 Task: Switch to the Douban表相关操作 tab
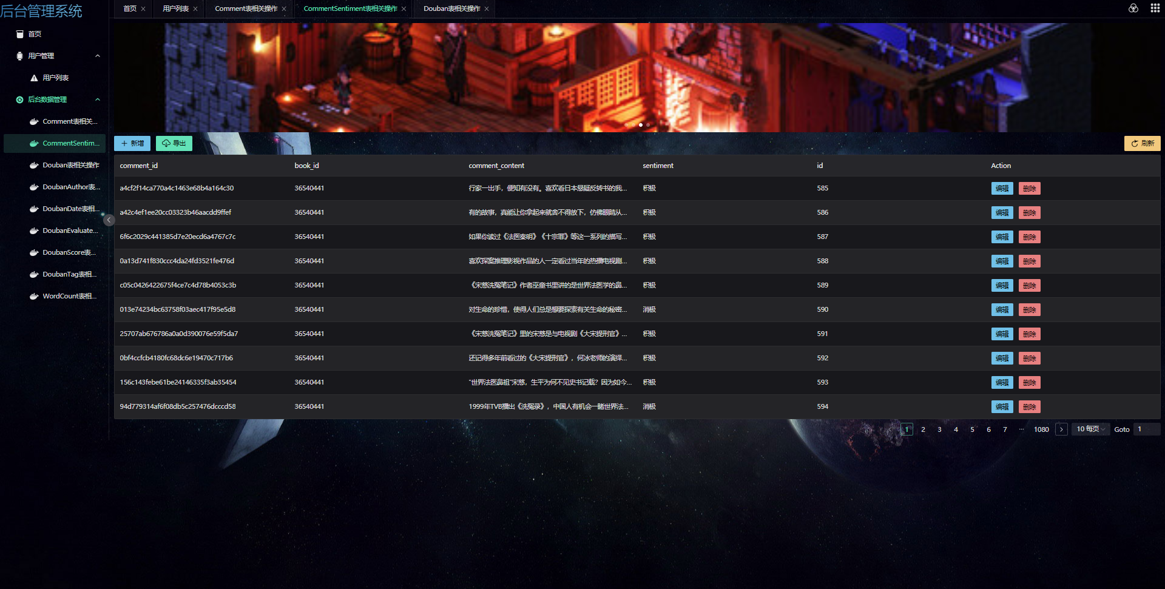tap(452, 9)
